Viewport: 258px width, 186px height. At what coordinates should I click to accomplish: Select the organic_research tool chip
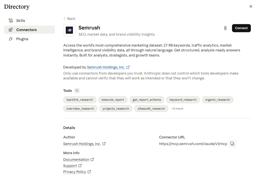[x=217, y=100]
